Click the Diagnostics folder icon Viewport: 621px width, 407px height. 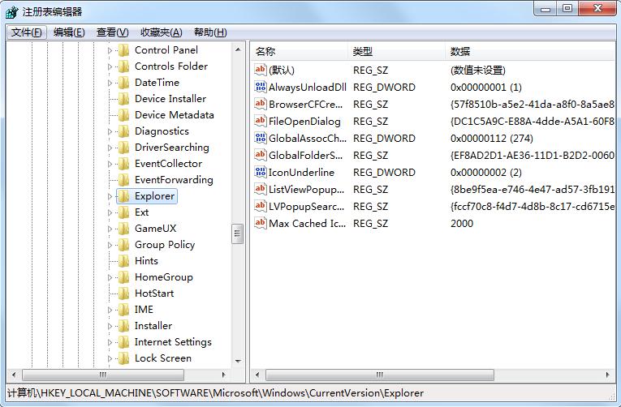pyautogui.click(x=124, y=131)
